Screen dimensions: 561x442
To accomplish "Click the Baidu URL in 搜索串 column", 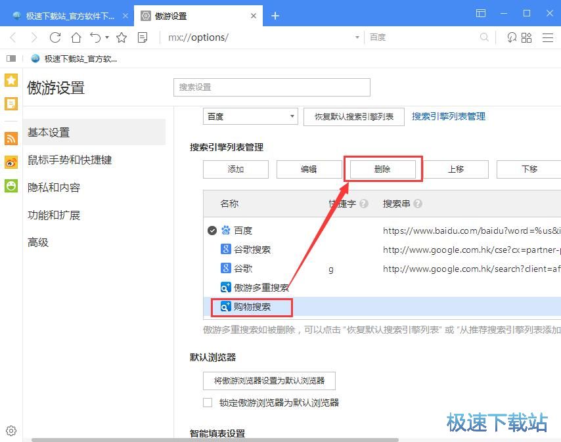I will (x=472, y=231).
